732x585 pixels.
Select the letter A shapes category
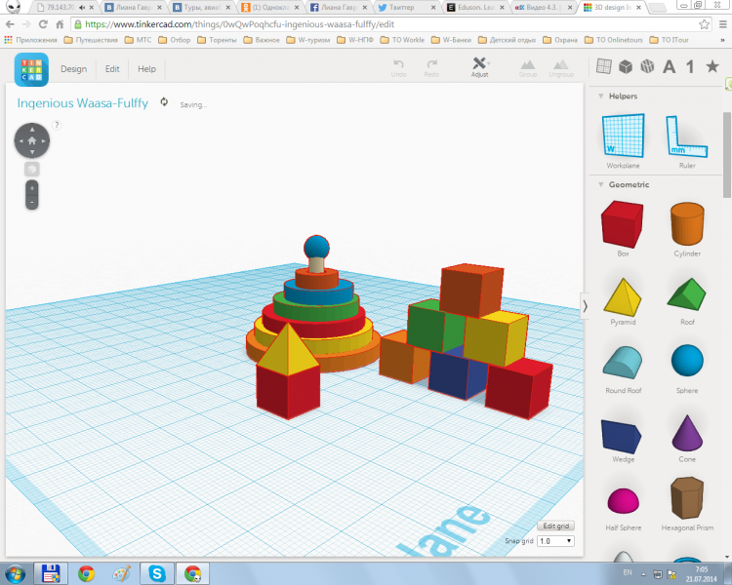(669, 66)
